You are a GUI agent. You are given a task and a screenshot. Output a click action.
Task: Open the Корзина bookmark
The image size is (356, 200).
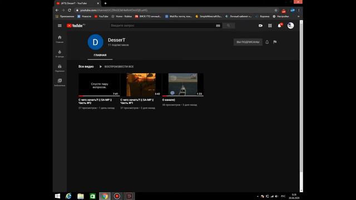coord(262,16)
